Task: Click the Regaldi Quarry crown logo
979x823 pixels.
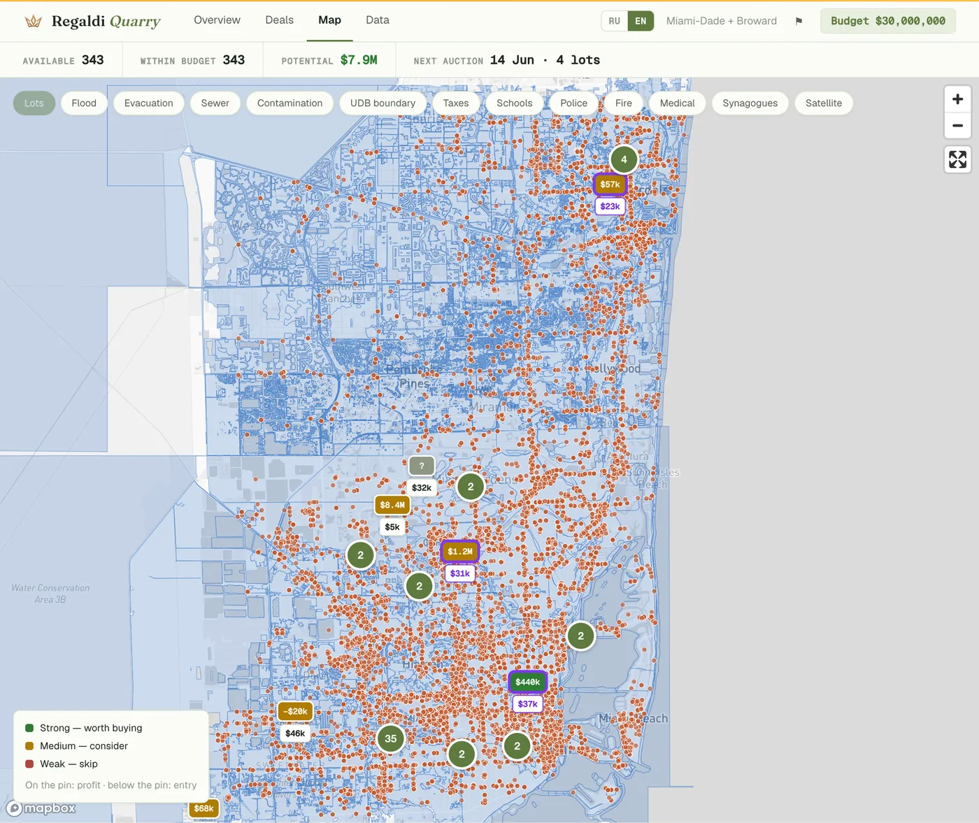Action: pyautogui.click(x=33, y=21)
